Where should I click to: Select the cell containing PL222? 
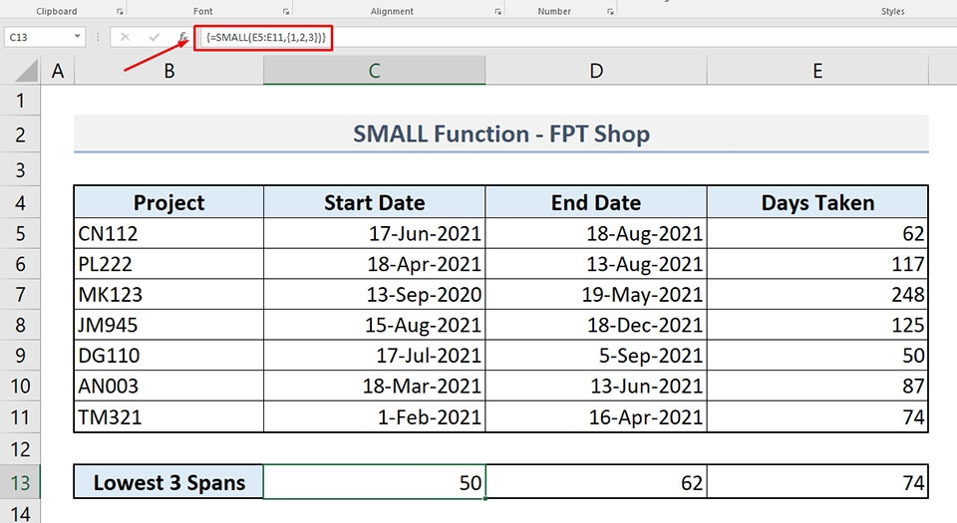(x=169, y=264)
